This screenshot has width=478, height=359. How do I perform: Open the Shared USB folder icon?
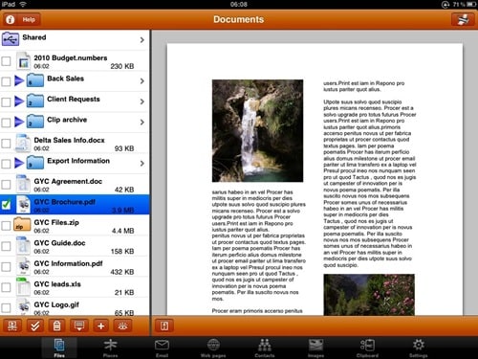(11, 39)
